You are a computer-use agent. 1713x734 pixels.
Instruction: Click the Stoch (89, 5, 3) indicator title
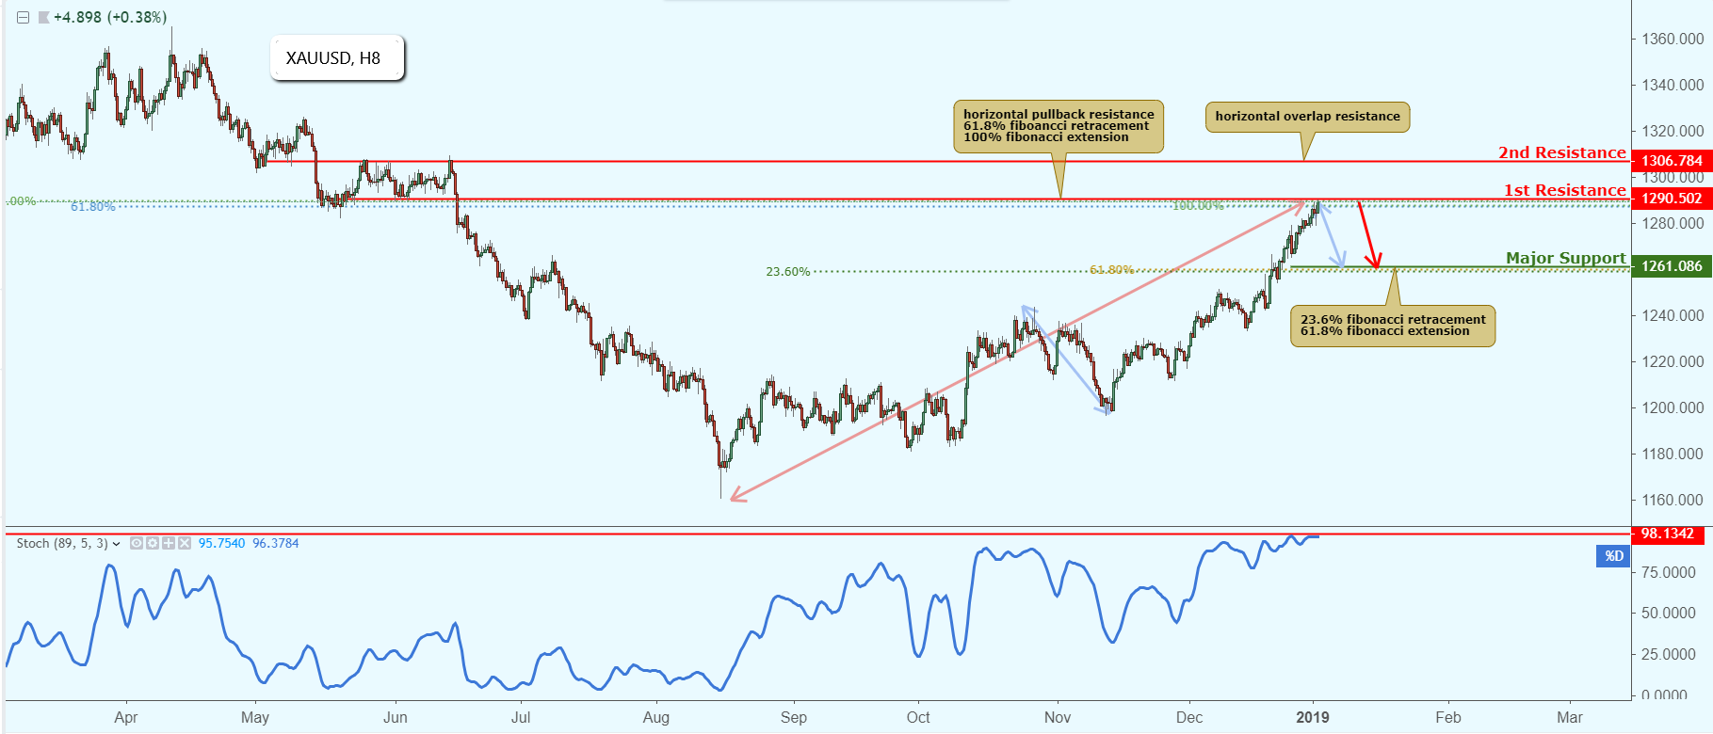click(62, 543)
